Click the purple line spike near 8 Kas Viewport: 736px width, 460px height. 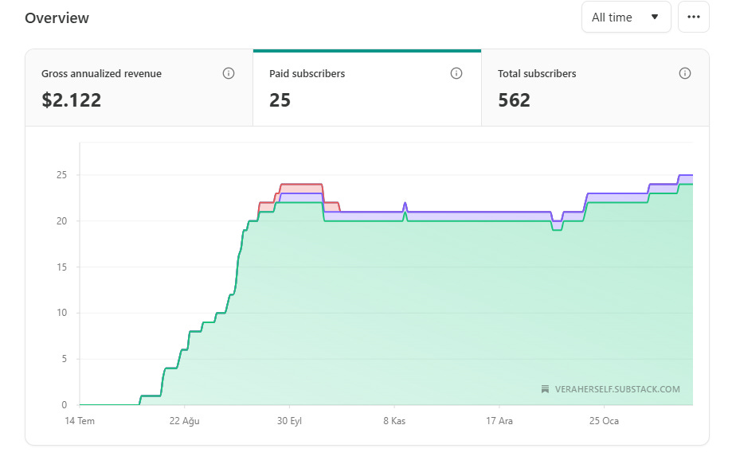point(405,206)
